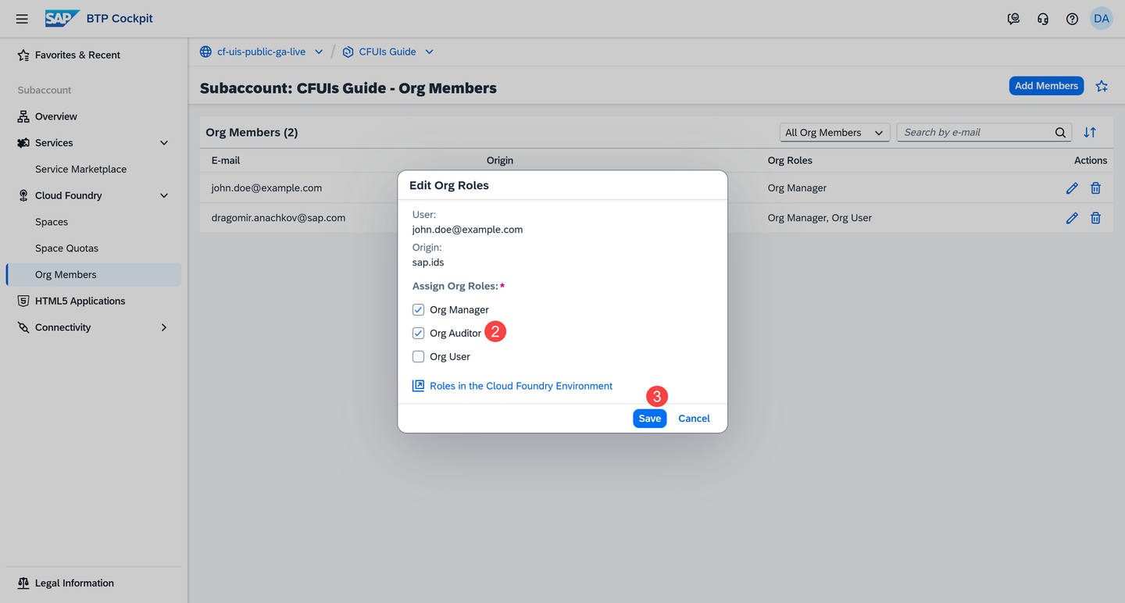1125x603 pixels.
Task: Click the Add Members button
Action: click(1046, 86)
